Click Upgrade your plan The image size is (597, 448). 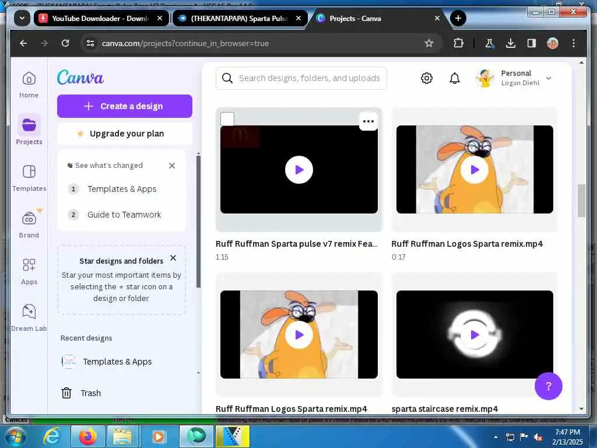tap(125, 134)
